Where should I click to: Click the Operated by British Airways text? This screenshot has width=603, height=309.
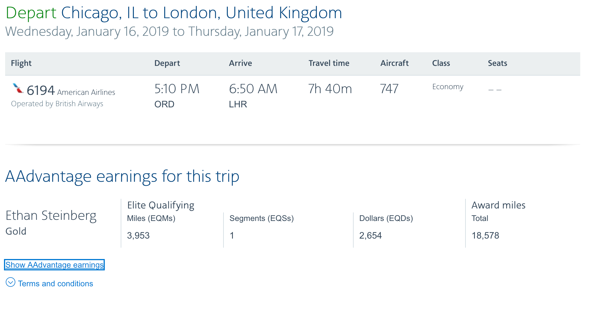57,104
